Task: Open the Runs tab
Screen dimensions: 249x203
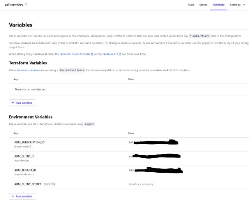Action: [191, 5]
